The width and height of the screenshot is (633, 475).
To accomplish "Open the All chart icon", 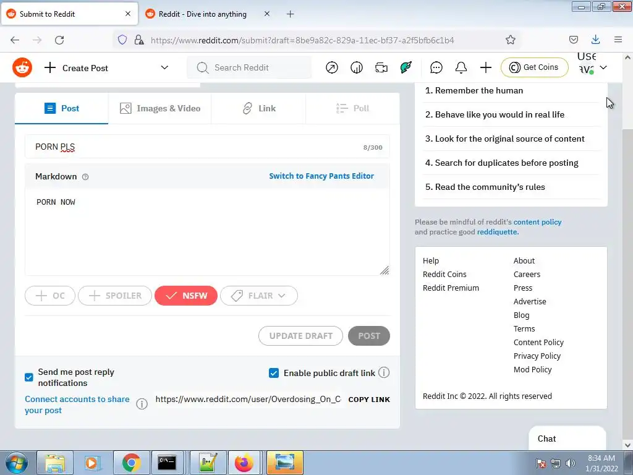I will tap(357, 67).
